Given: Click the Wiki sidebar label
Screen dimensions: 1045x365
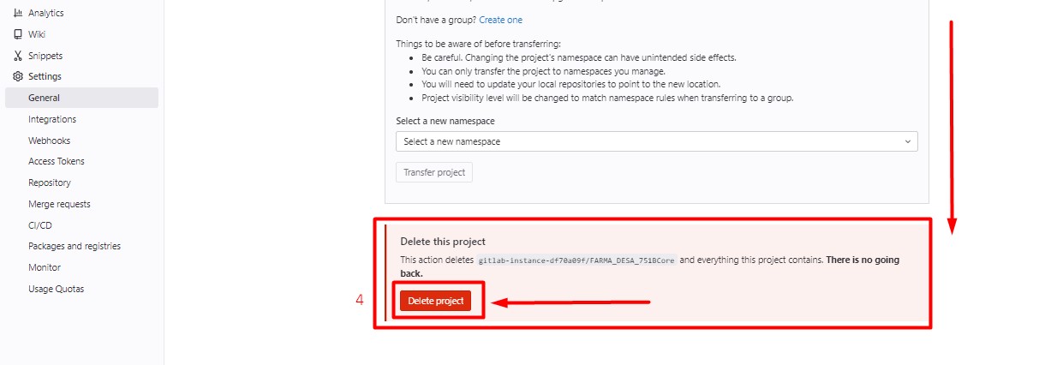Looking at the screenshot, I should (37, 34).
